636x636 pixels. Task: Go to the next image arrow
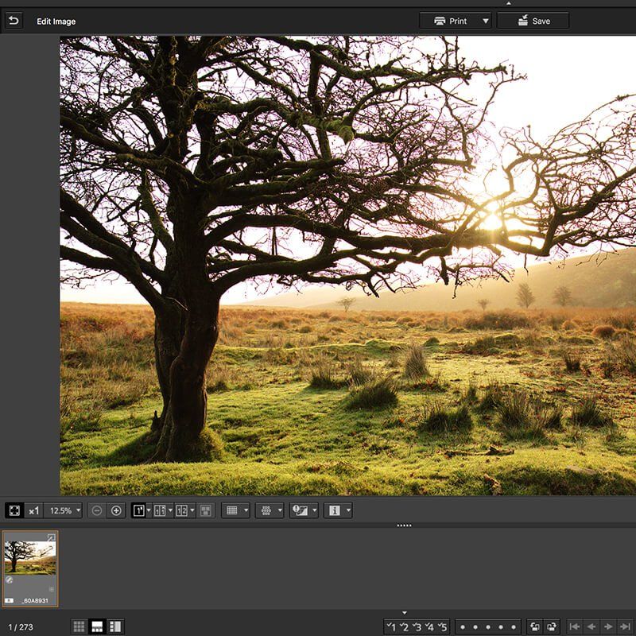[608, 626]
